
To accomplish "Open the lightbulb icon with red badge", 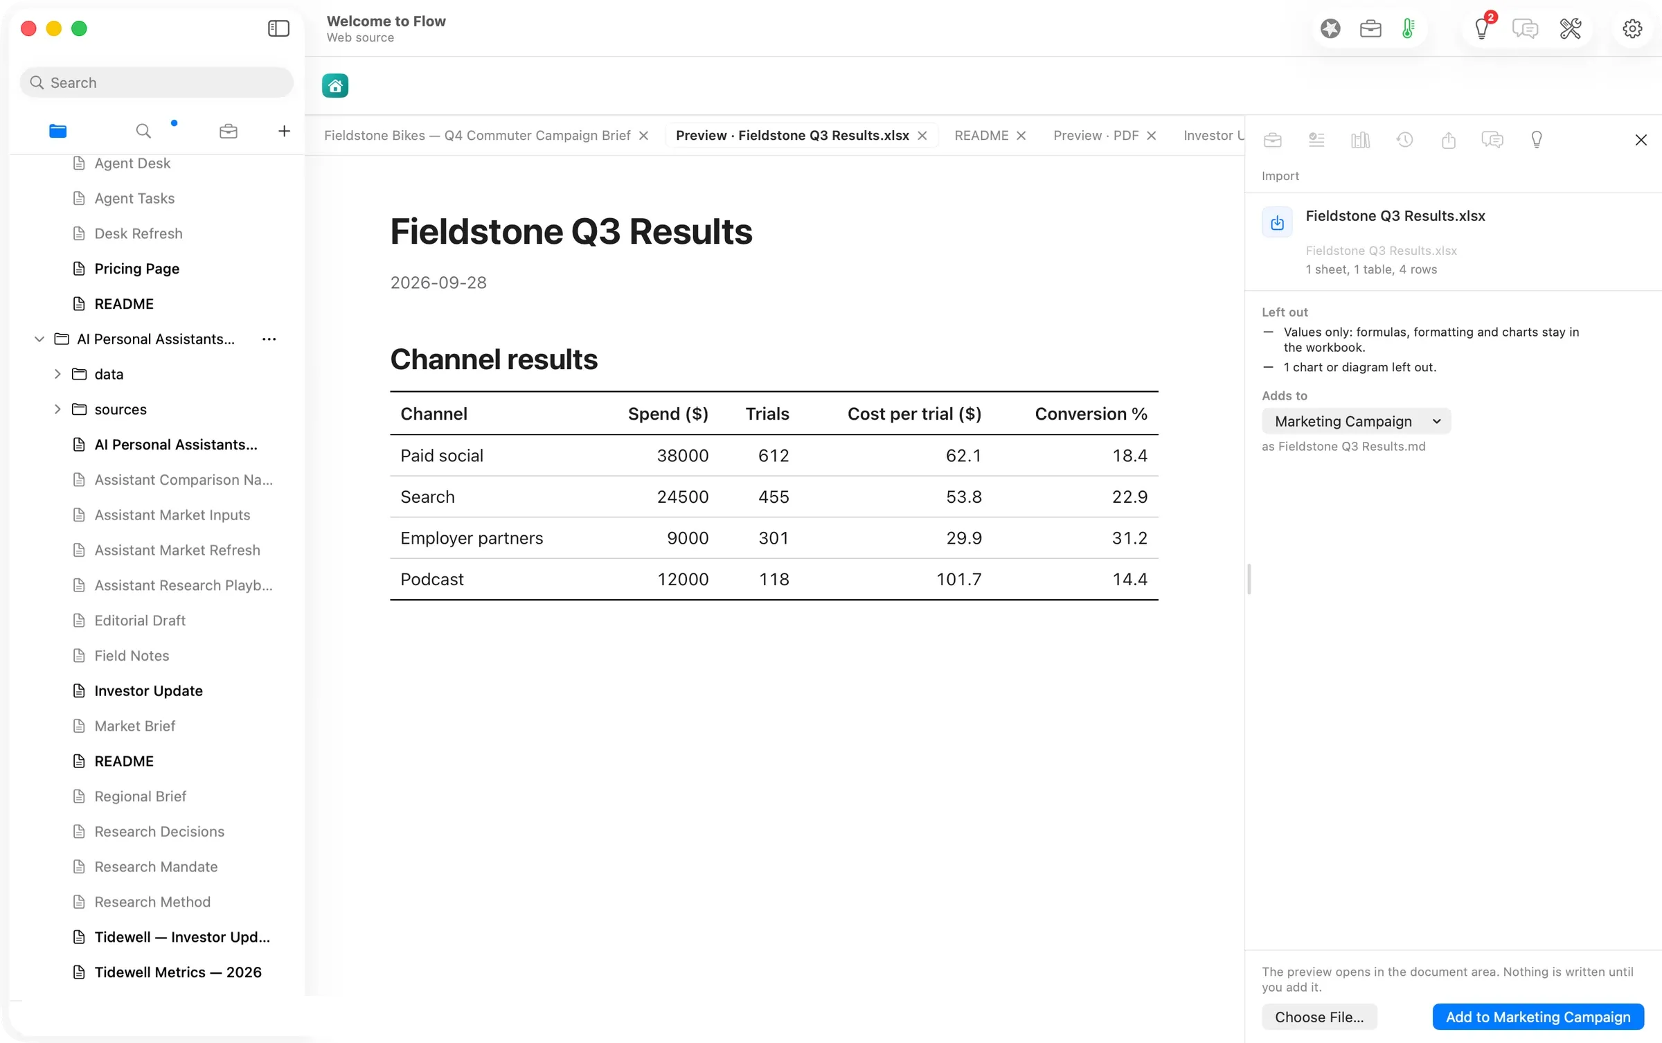I will pos(1482,28).
